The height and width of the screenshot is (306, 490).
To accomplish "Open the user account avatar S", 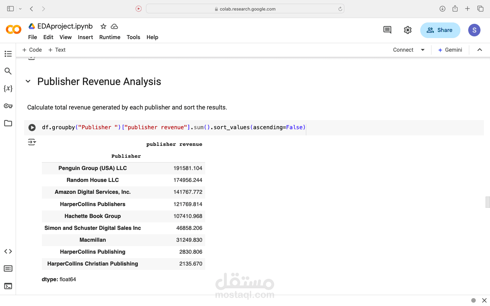I will click(x=474, y=30).
